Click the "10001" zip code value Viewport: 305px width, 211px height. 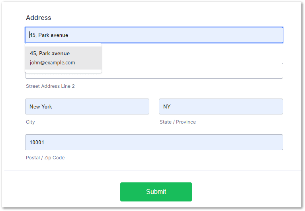click(x=37, y=142)
